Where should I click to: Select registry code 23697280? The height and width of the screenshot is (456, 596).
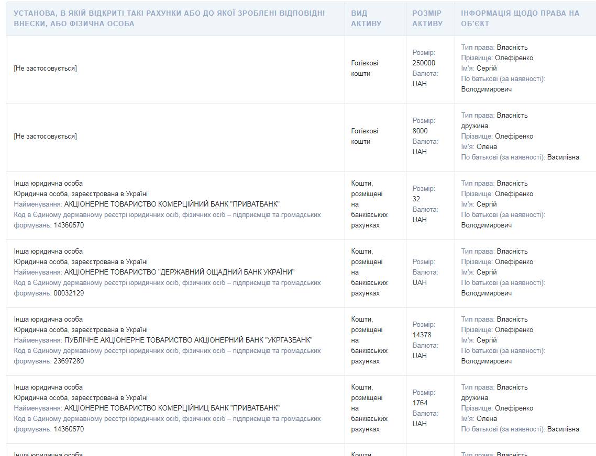69,361
